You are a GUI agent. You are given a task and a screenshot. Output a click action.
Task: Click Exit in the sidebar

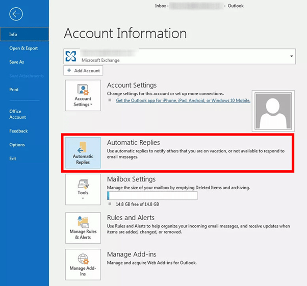coord(13,159)
